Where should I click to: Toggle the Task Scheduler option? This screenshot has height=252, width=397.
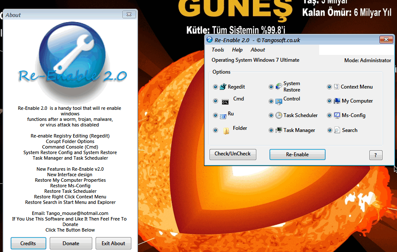271,115
